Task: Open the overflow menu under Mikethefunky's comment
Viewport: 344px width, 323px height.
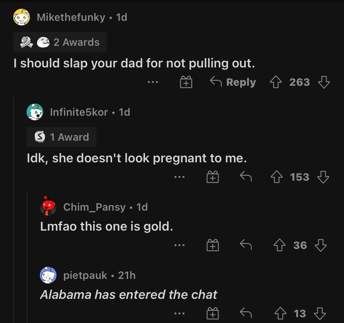Action: click(152, 82)
